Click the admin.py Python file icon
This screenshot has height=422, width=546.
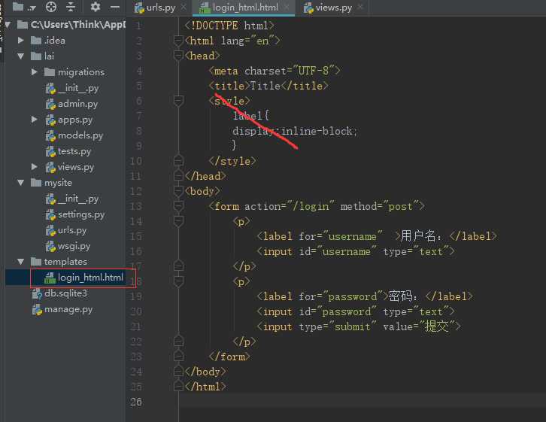[x=50, y=104]
